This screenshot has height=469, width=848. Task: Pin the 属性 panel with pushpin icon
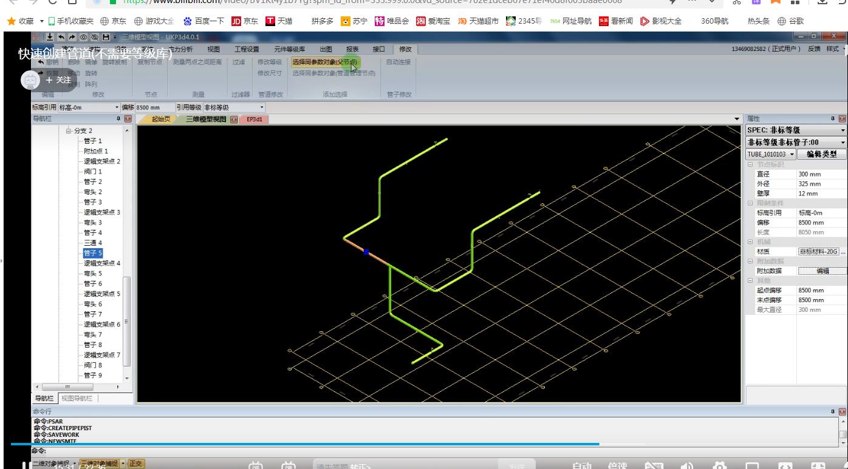click(x=832, y=119)
